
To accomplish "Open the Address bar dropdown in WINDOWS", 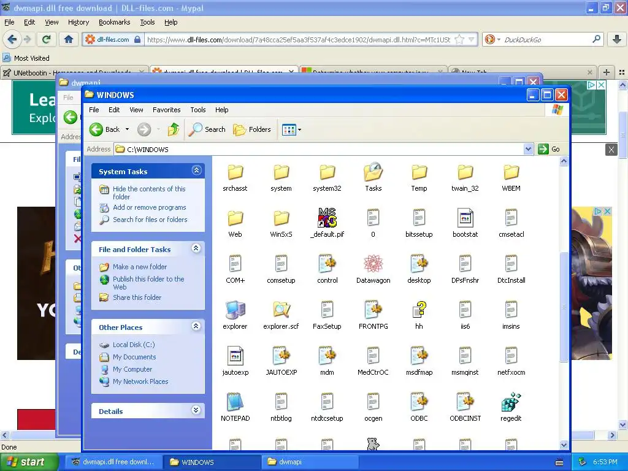I will click(528, 149).
